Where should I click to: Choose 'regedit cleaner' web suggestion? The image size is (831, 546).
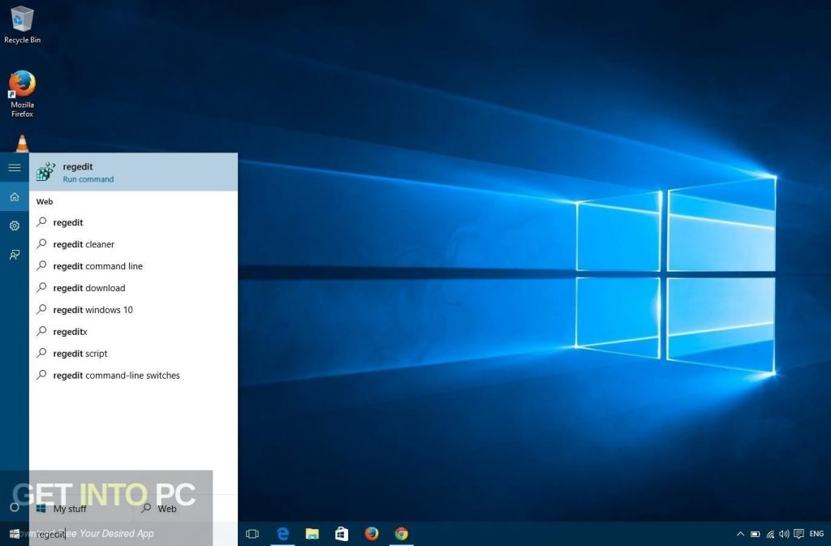(134, 244)
